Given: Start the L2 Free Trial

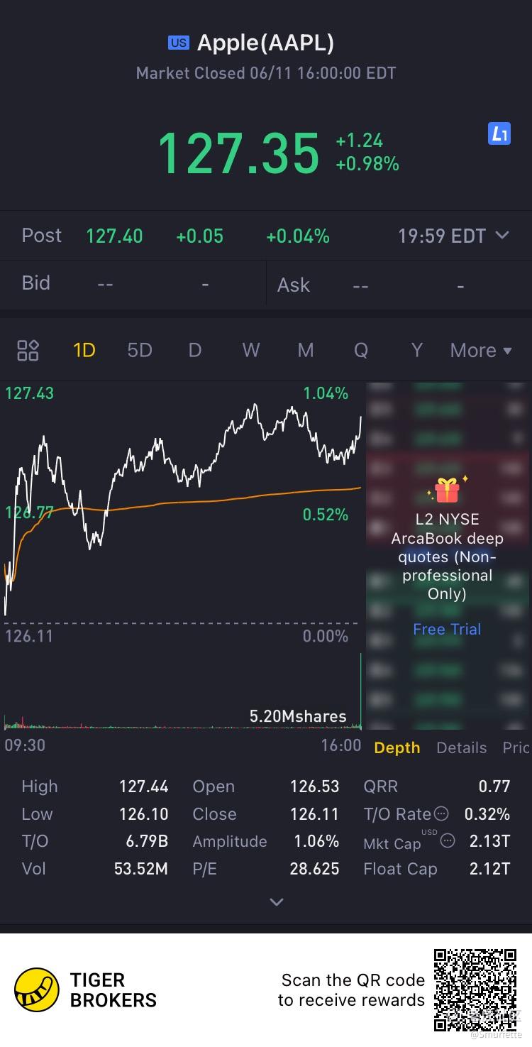Looking at the screenshot, I should click(447, 629).
